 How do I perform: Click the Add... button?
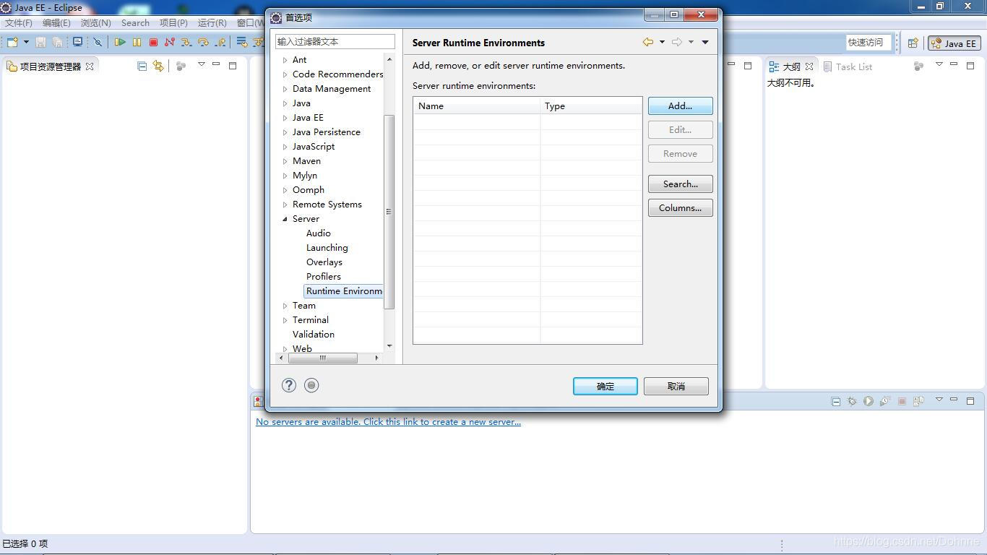click(x=680, y=106)
